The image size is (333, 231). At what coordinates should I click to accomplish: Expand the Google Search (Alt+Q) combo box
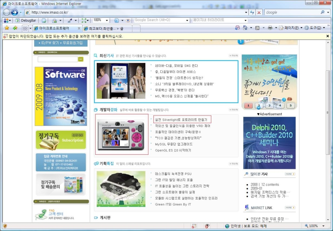(x=187, y=20)
